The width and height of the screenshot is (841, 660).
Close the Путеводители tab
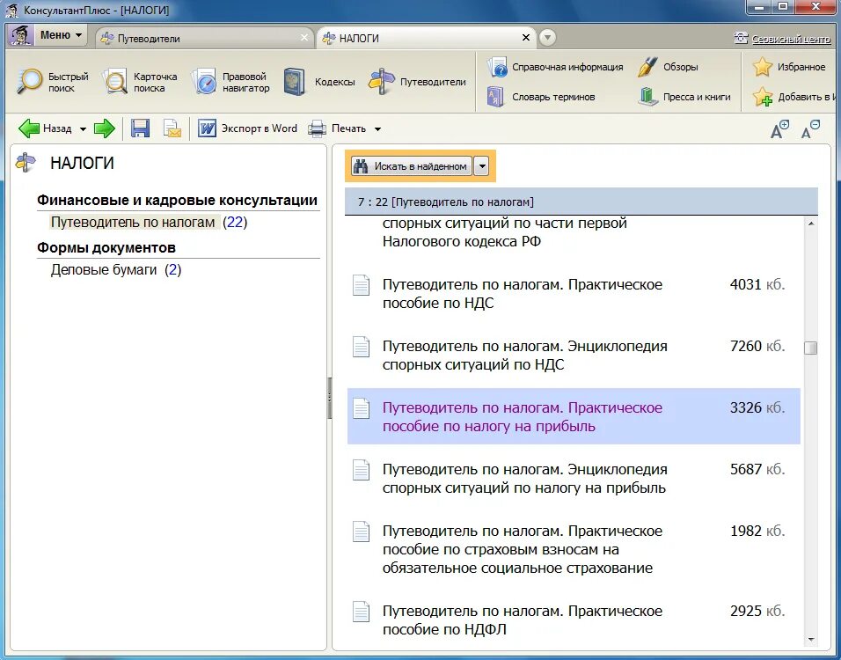(x=304, y=38)
